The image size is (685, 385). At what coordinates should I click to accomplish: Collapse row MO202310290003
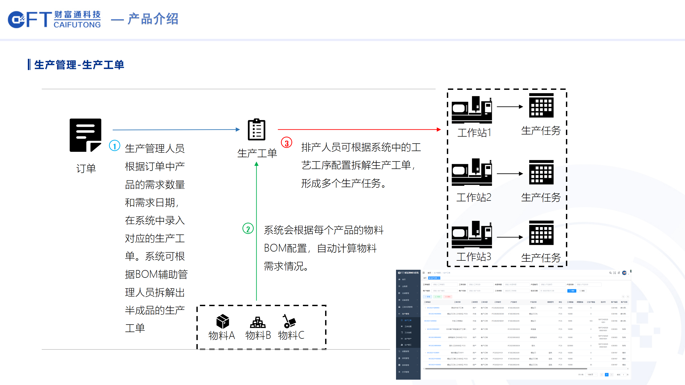click(425, 308)
